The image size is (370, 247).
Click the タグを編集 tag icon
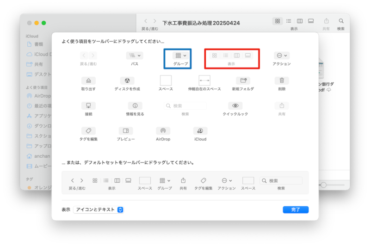(88, 131)
